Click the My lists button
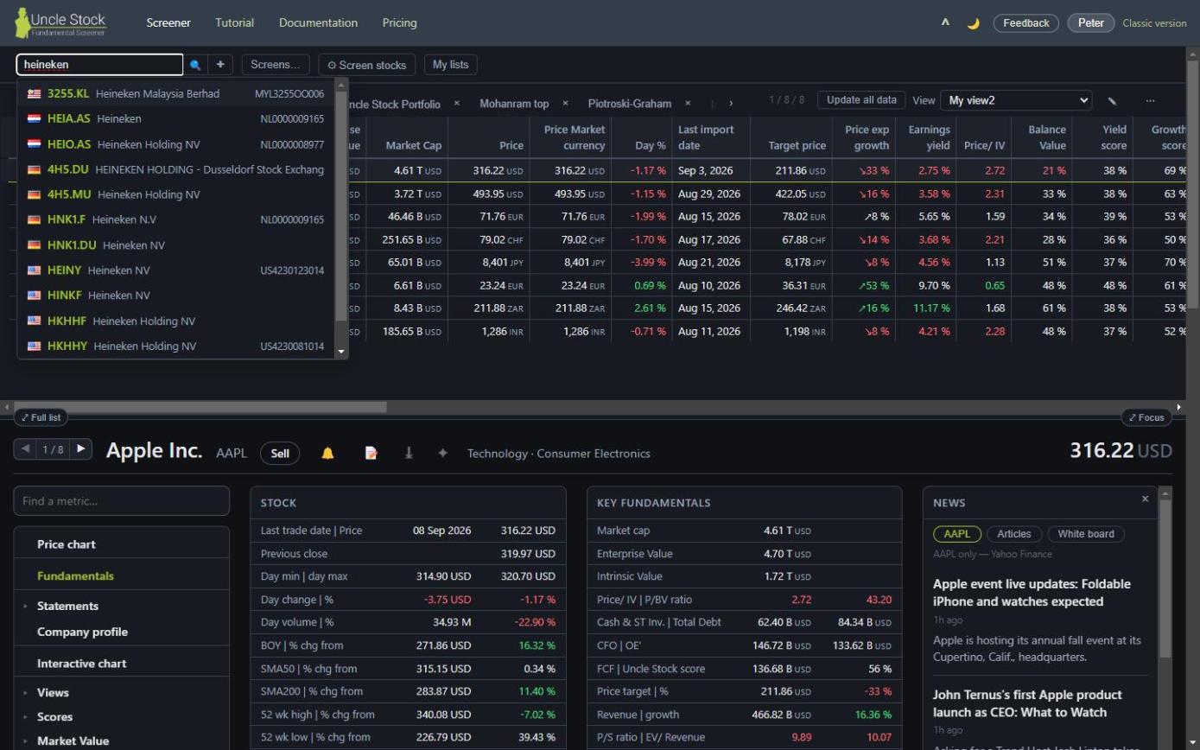This screenshot has width=1200, height=750. [x=451, y=65]
